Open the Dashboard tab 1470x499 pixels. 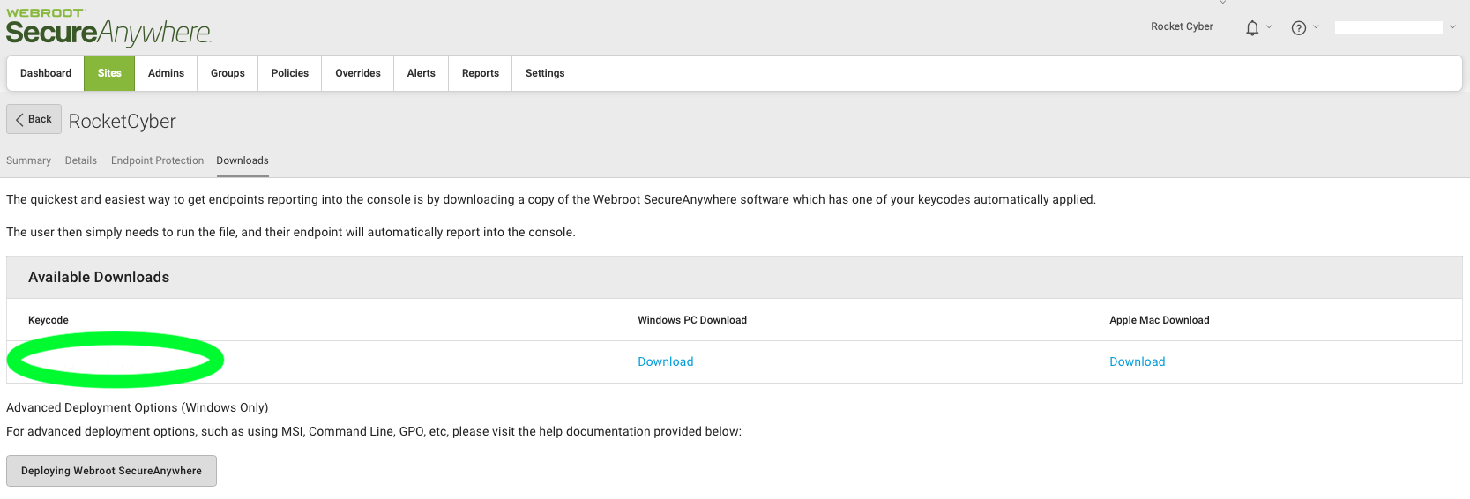tap(46, 73)
